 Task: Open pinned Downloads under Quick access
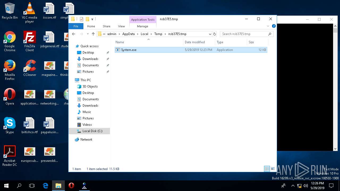(x=90, y=59)
